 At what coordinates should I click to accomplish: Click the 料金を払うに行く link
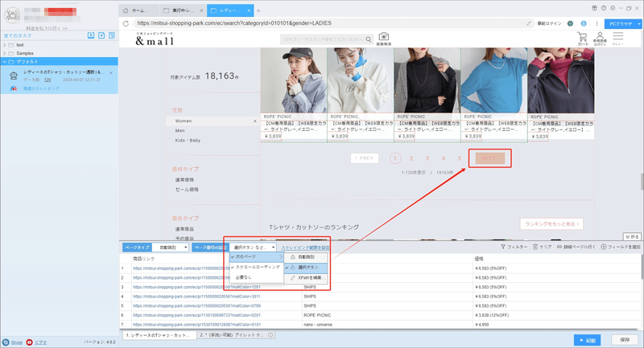pyautogui.click(x=47, y=28)
